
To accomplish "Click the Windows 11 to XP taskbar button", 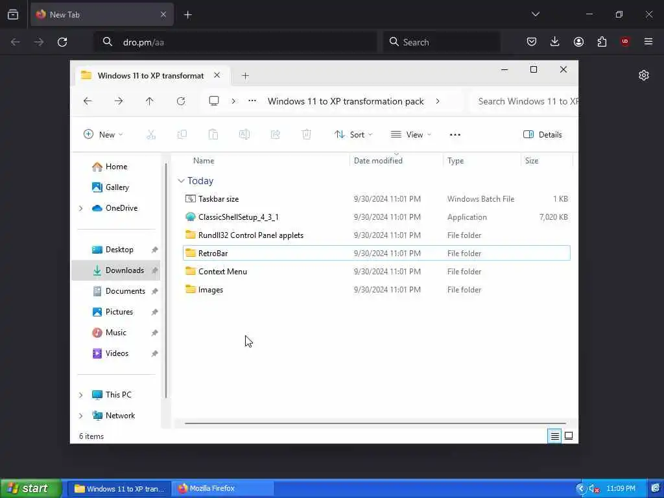I will pos(119,488).
